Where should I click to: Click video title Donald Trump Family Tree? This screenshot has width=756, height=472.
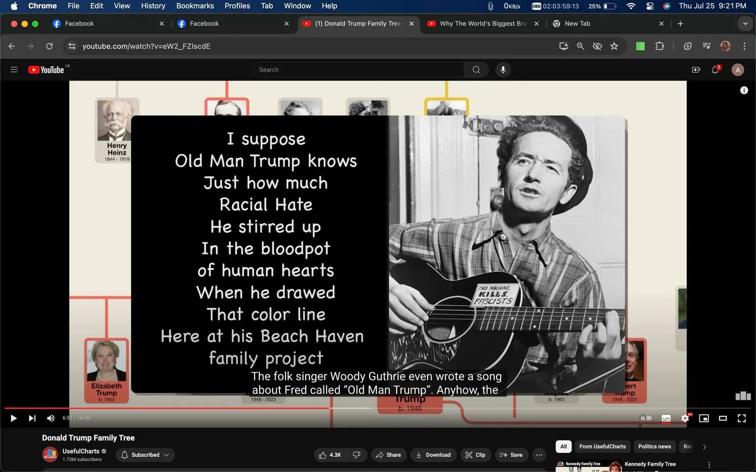point(88,438)
